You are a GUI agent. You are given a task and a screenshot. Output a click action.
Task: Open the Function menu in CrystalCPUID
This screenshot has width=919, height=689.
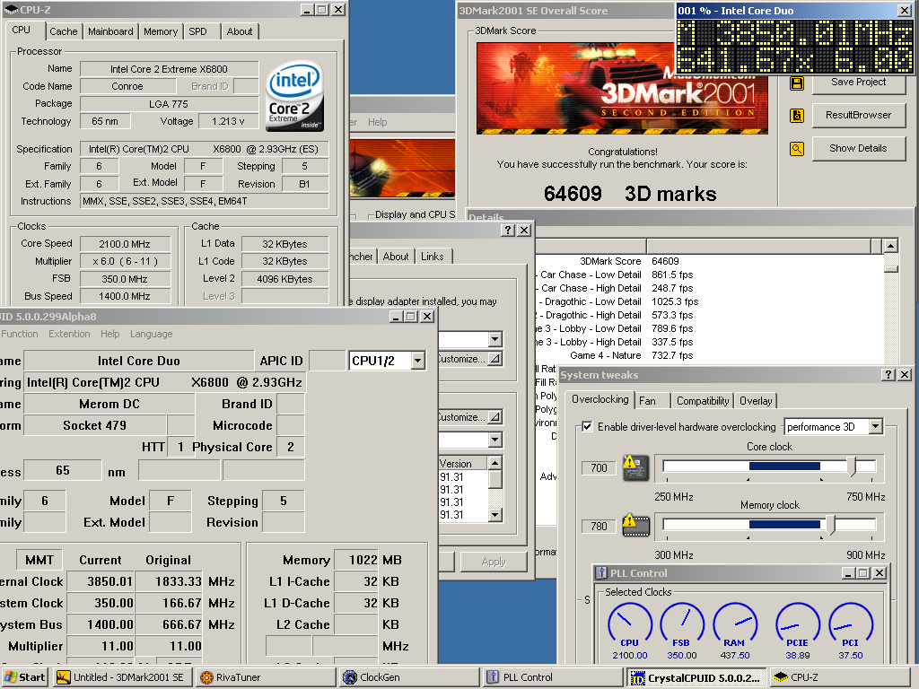pos(20,334)
